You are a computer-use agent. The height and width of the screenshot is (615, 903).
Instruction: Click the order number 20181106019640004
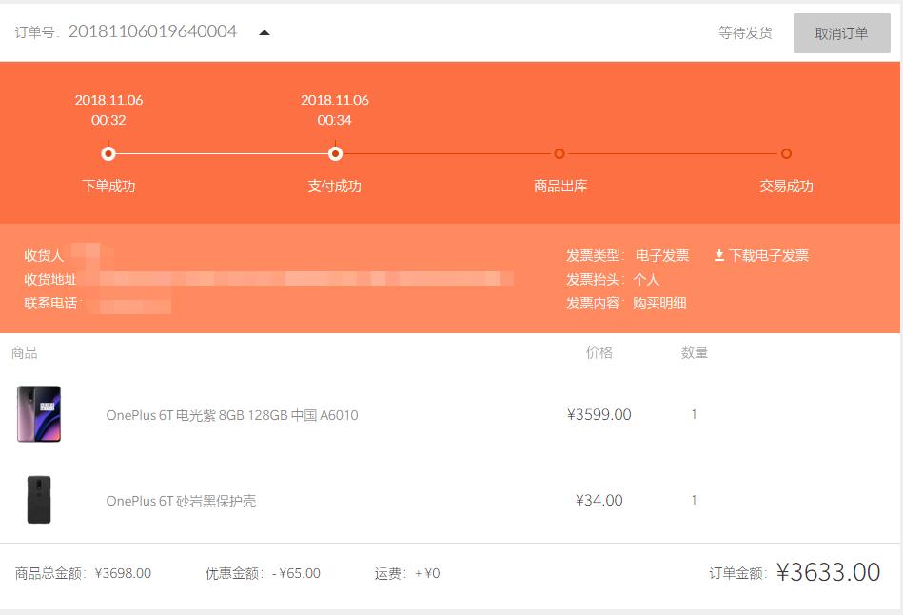(x=152, y=31)
